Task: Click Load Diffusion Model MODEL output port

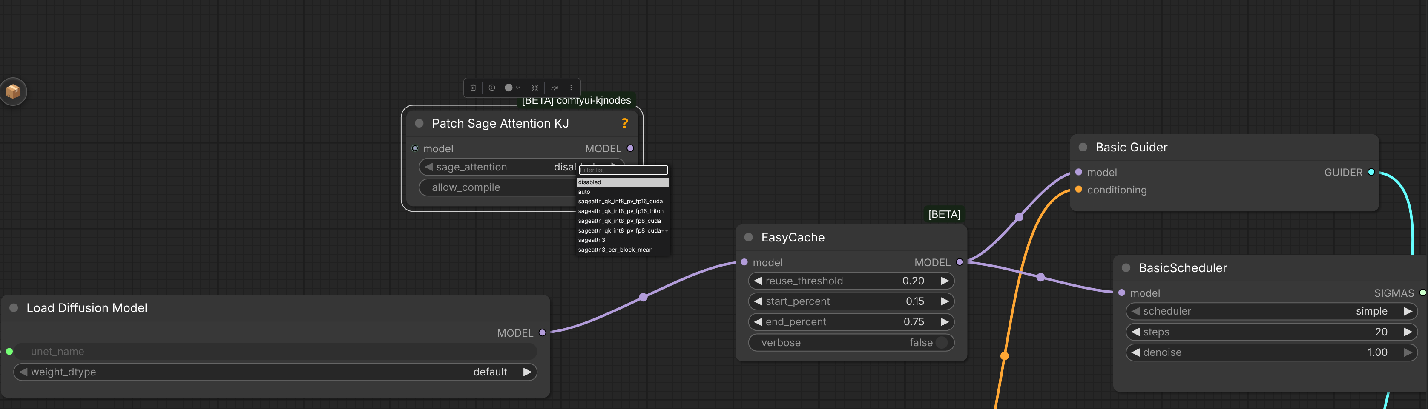Action: pos(542,332)
